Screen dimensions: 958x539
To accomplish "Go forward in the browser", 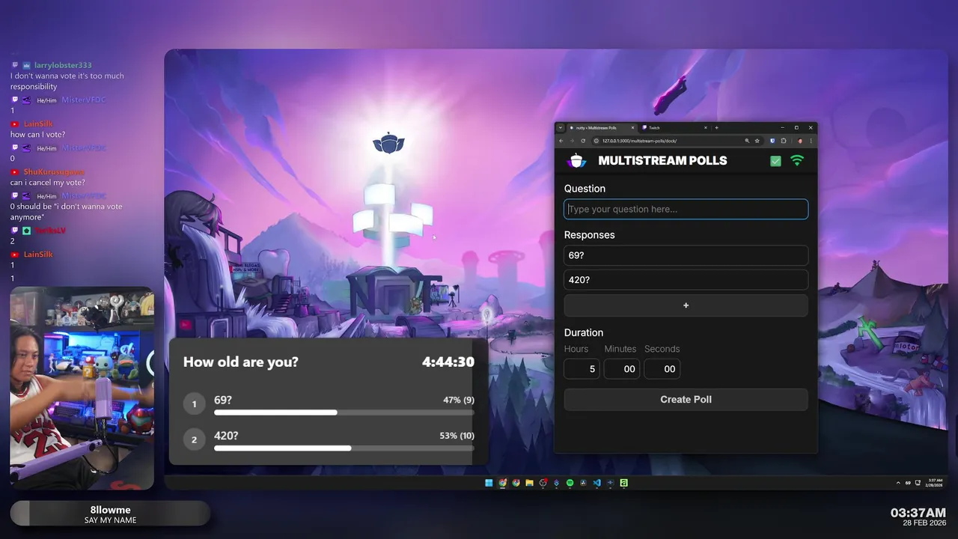I will [572, 141].
